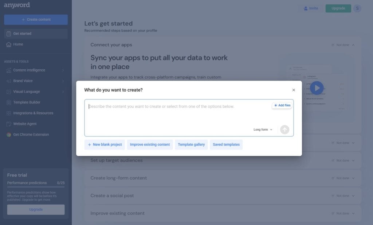Expand the Set up target audiences step
The height and width of the screenshot is (225, 373).
(x=353, y=160)
